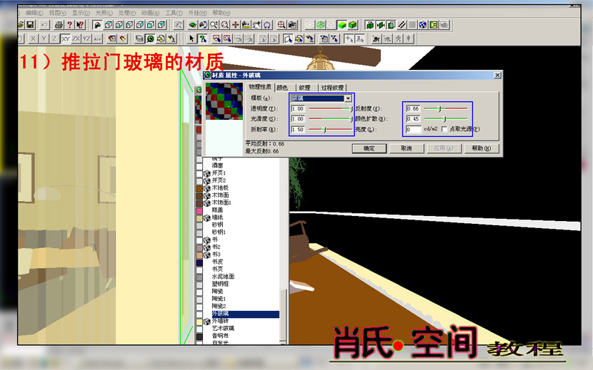Open the 工具(T) menu
Image resolution: width=593 pixels, height=370 pixels.
(174, 13)
